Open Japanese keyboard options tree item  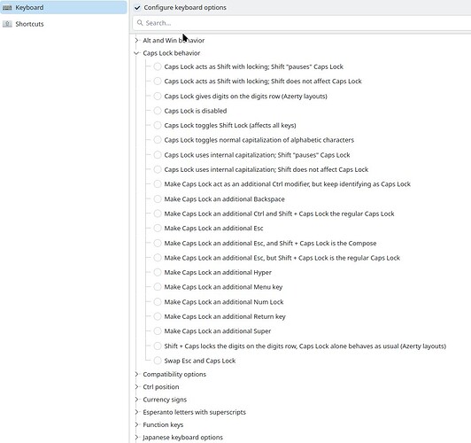[x=182, y=438]
